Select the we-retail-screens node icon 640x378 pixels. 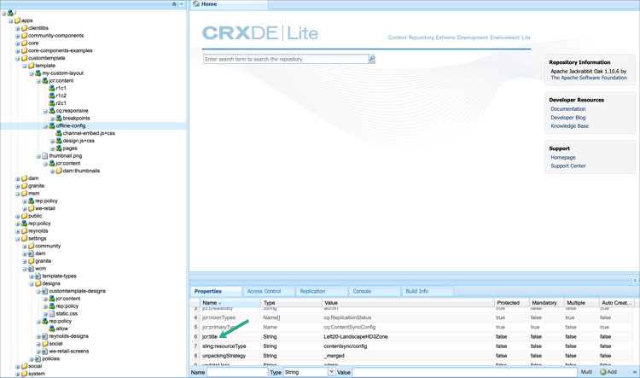point(45,351)
